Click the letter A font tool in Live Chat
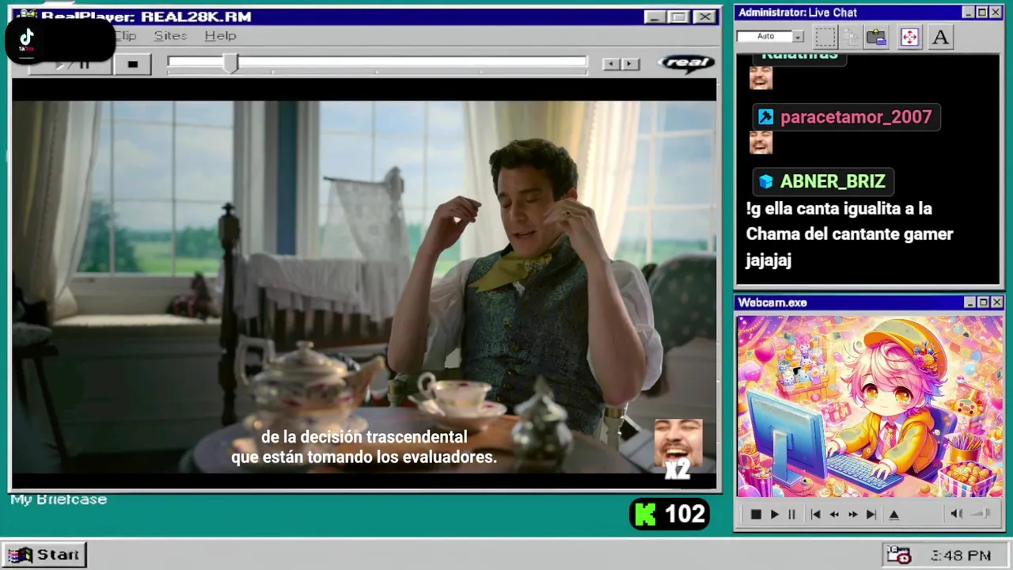Image resolution: width=1013 pixels, height=570 pixels. pyautogui.click(x=940, y=36)
